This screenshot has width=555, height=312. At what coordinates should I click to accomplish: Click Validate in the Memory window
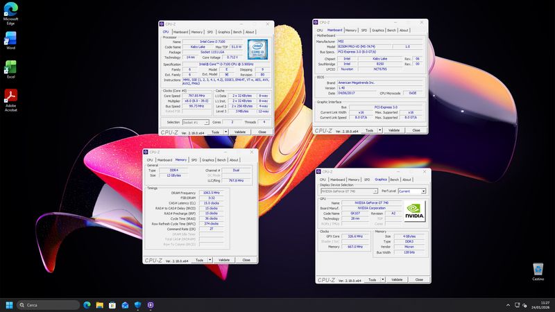click(223, 260)
